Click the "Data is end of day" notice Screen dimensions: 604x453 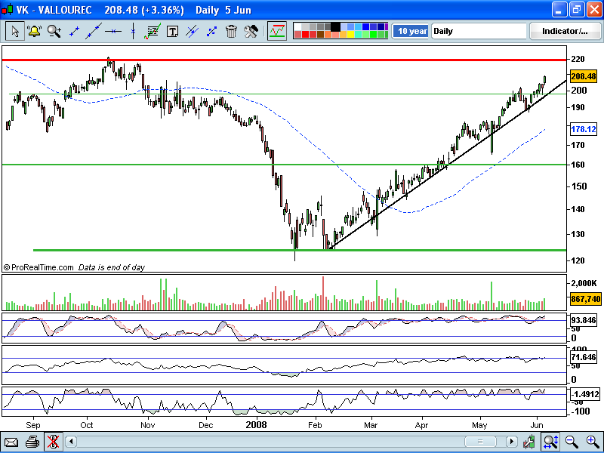(x=111, y=267)
